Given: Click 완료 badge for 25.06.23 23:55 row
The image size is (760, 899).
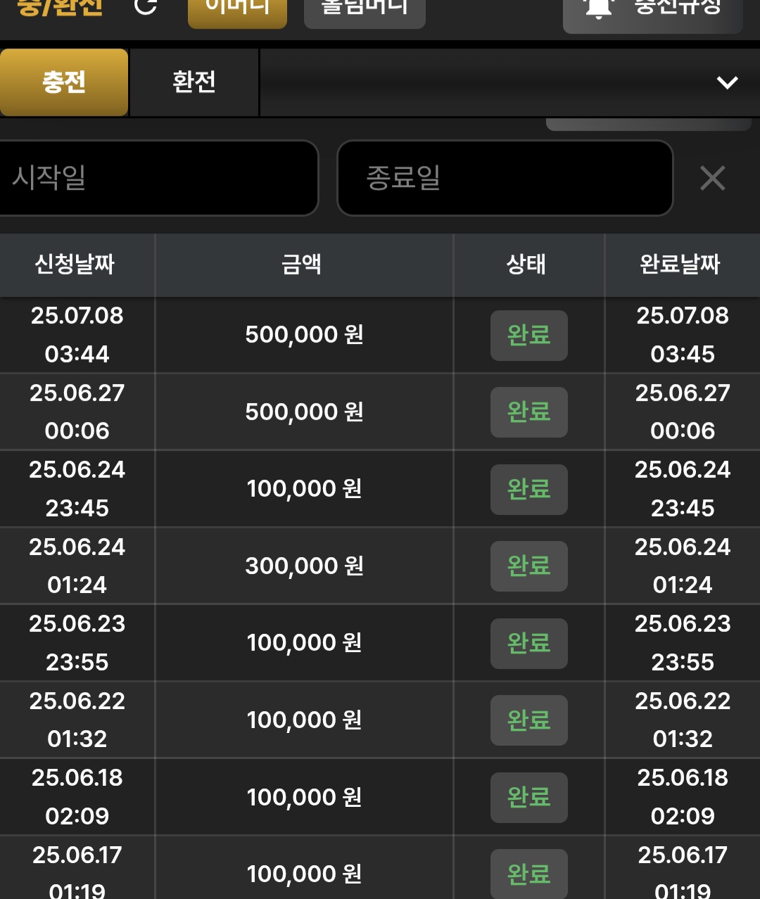Looking at the screenshot, I should pos(529,644).
